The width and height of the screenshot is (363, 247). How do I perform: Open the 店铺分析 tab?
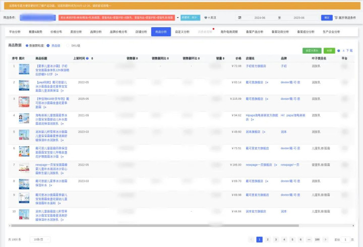tap(141, 32)
